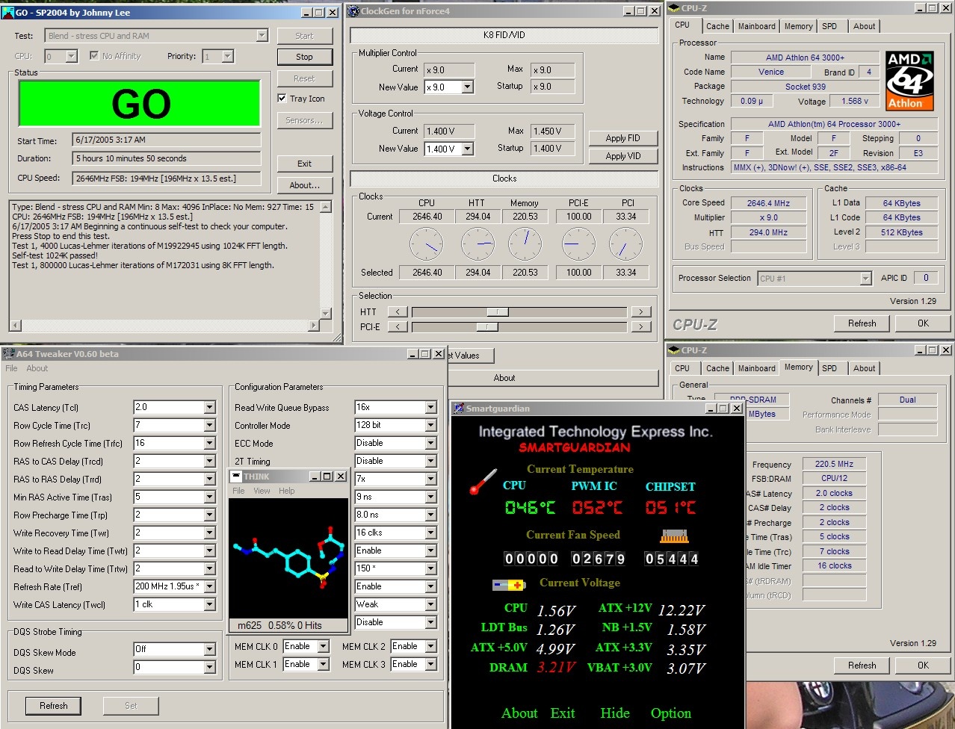
Task: Click the SP2004 title bar icon
Action: pyautogui.click(x=8, y=12)
